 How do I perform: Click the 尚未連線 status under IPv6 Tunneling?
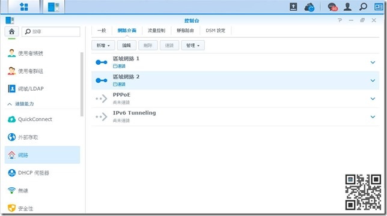click(x=121, y=121)
